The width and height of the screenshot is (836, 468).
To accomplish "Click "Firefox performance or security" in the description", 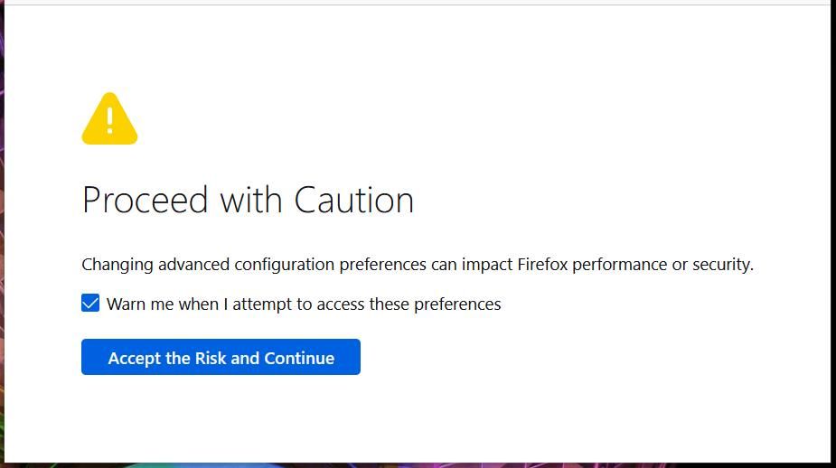I will tap(634, 265).
